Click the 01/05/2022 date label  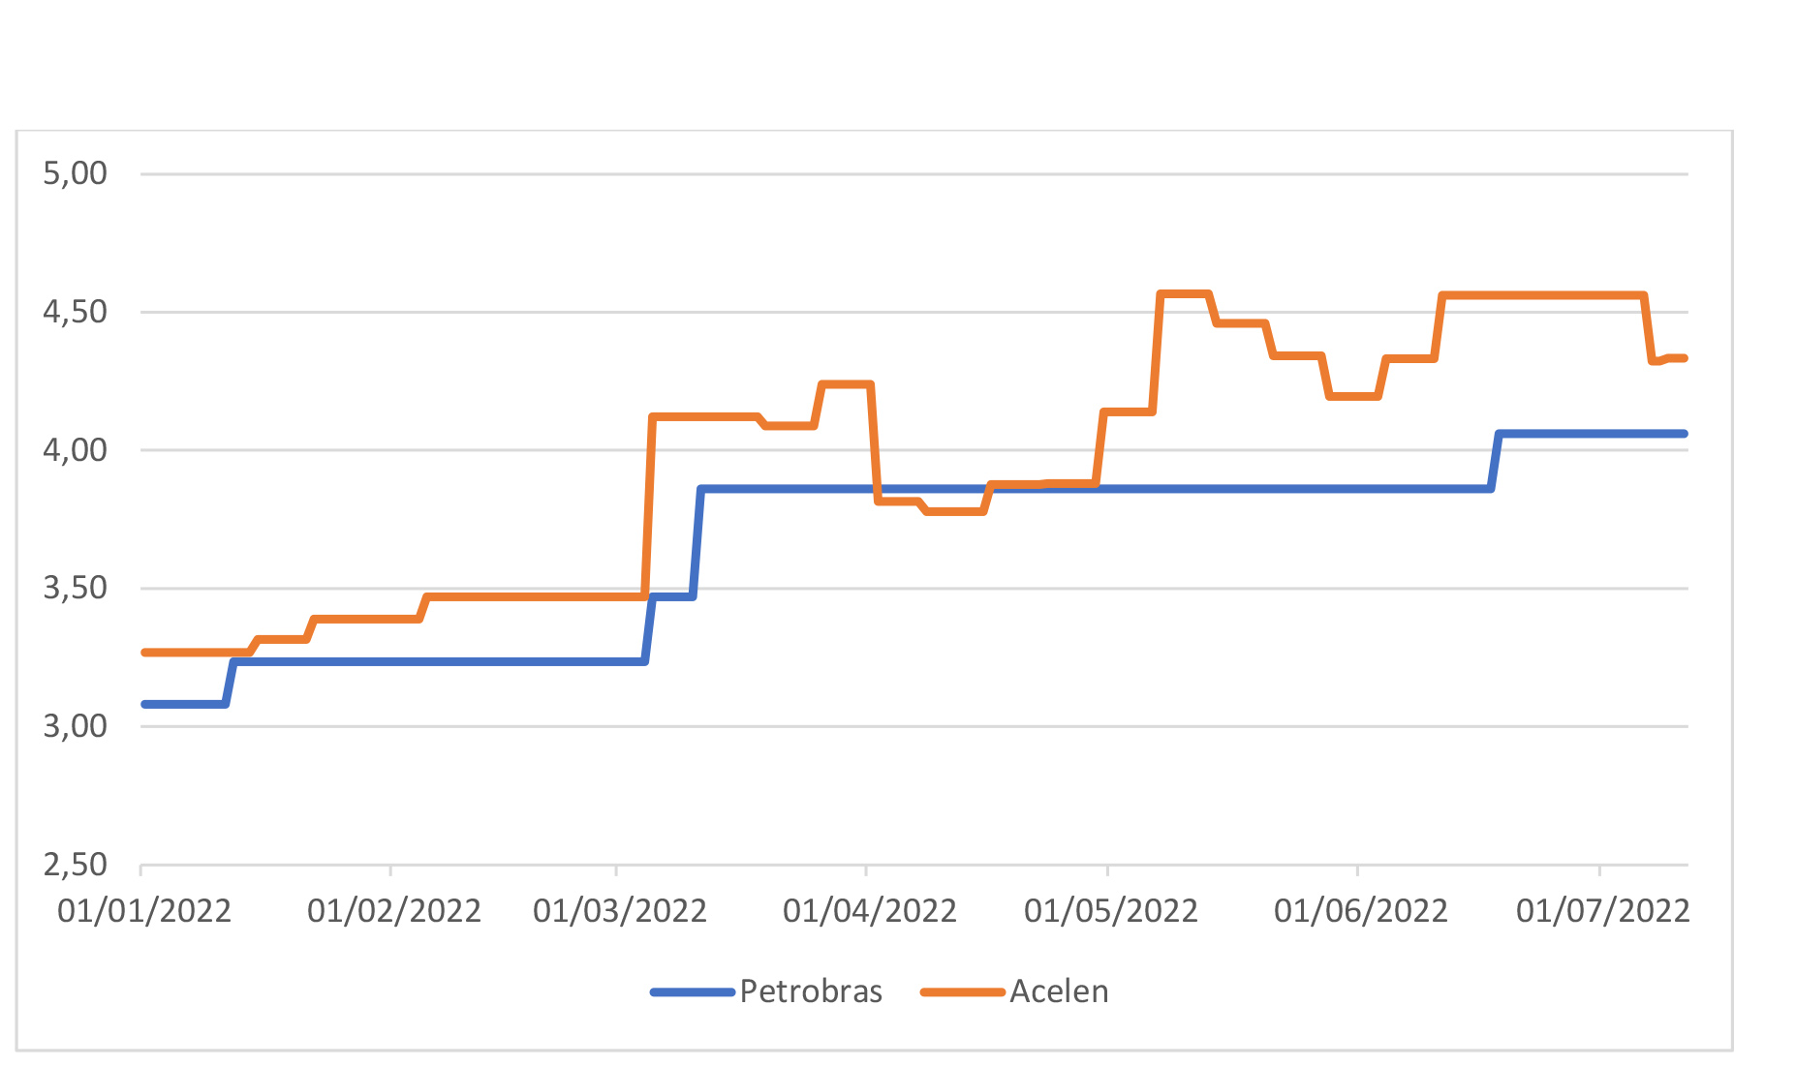pyautogui.click(x=1111, y=911)
